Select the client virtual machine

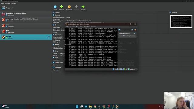point(26,31)
